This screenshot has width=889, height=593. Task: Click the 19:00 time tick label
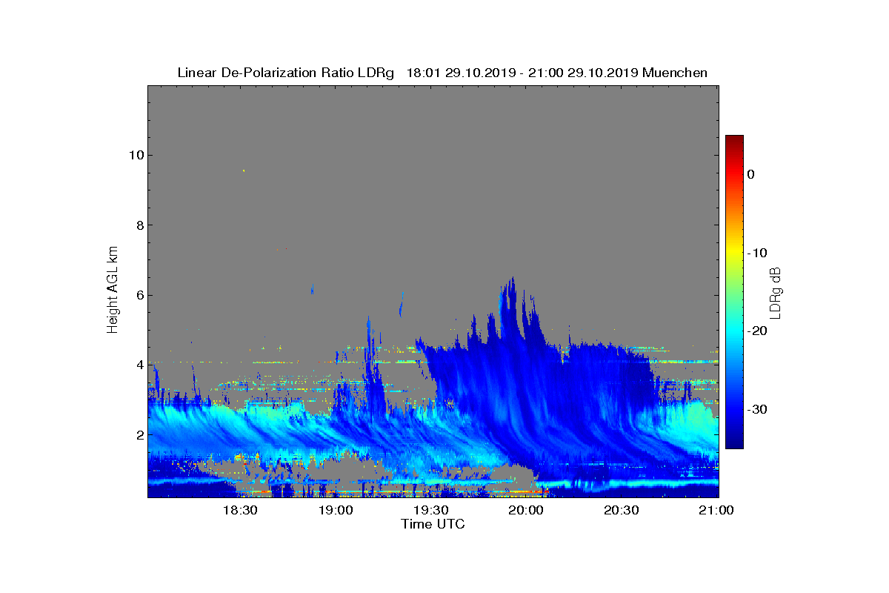coord(335,511)
